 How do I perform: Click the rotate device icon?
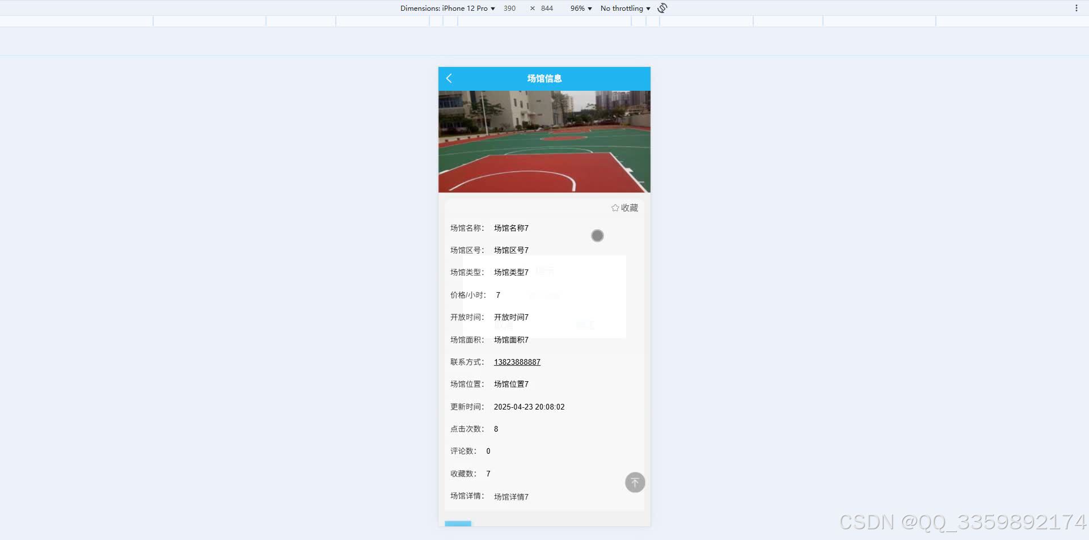pos(662,8)
